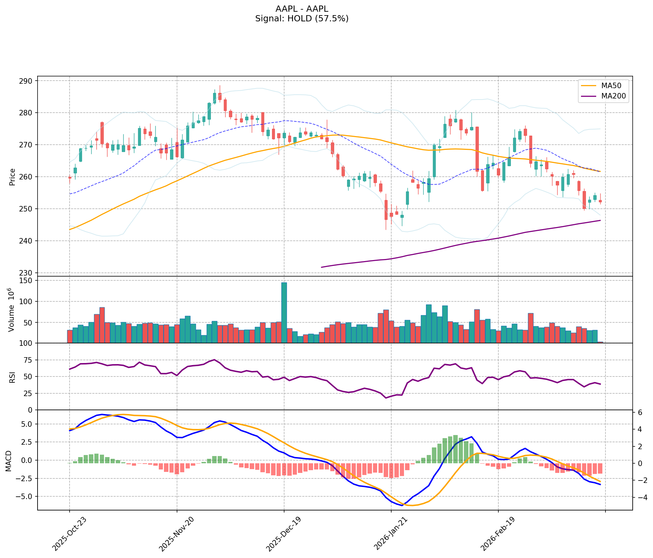Click the 290 price tick label
The image size is (653, 558).
(27, 81)
